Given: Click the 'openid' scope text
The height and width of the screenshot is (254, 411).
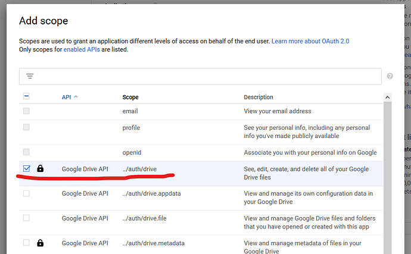Looking at the screenshot, I should coord(132,152).
